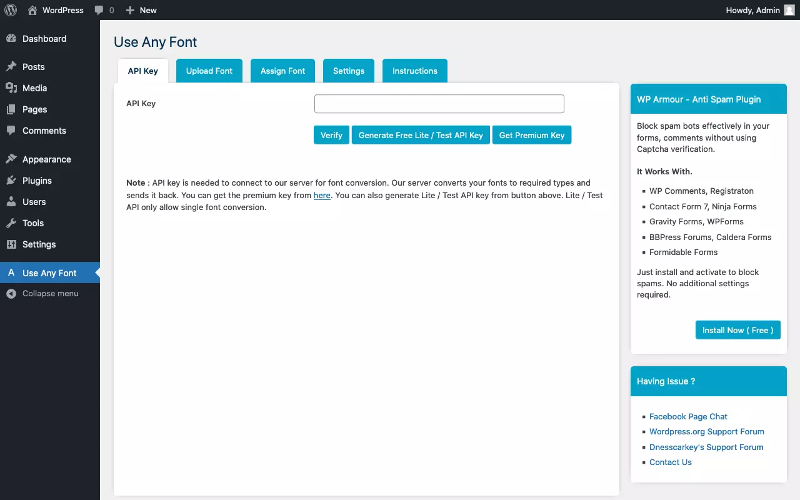
Task: Open Pages menu entry
Action: (50, 109)
